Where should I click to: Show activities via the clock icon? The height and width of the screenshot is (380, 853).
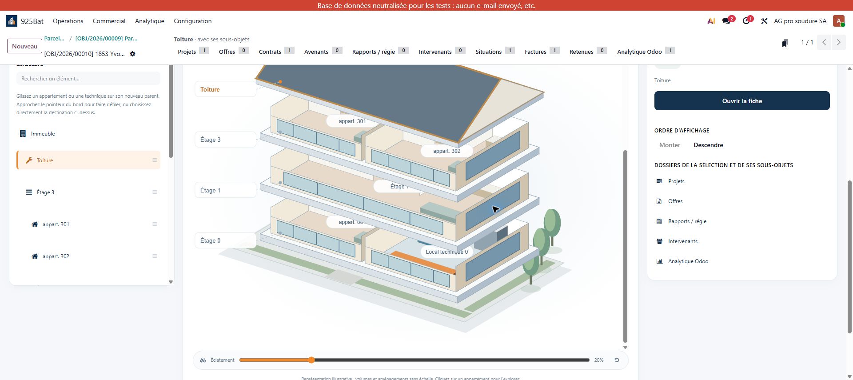coord(747,21)
